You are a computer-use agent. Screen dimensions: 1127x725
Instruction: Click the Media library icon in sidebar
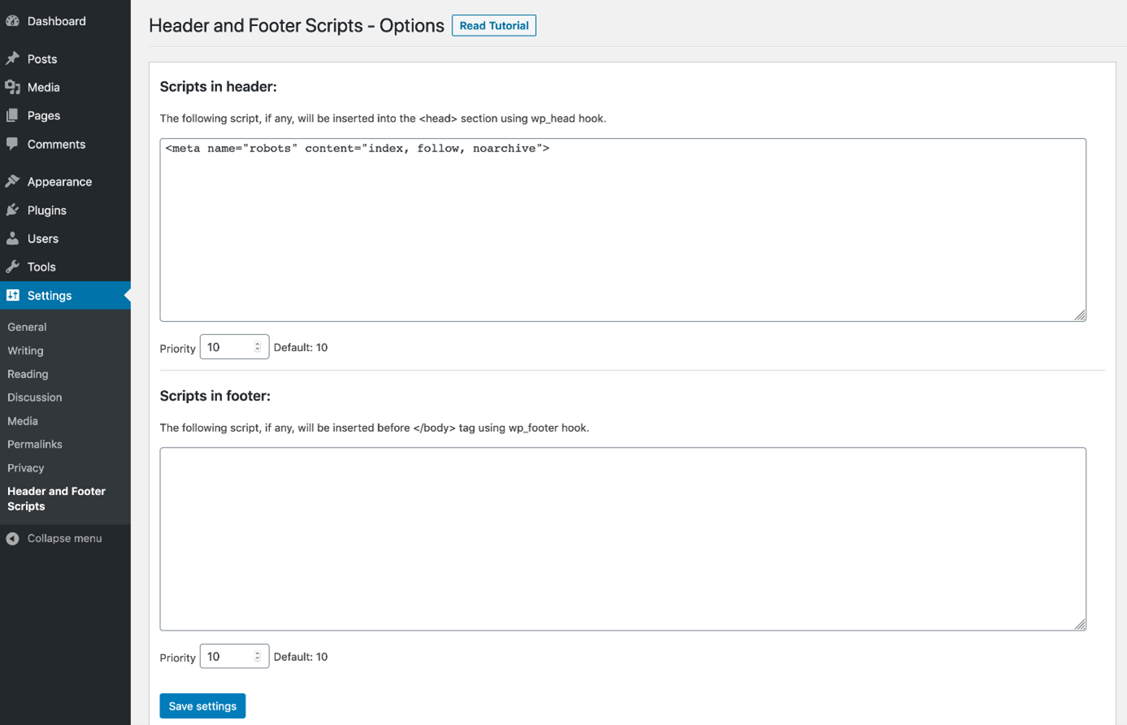coord(13,87)
